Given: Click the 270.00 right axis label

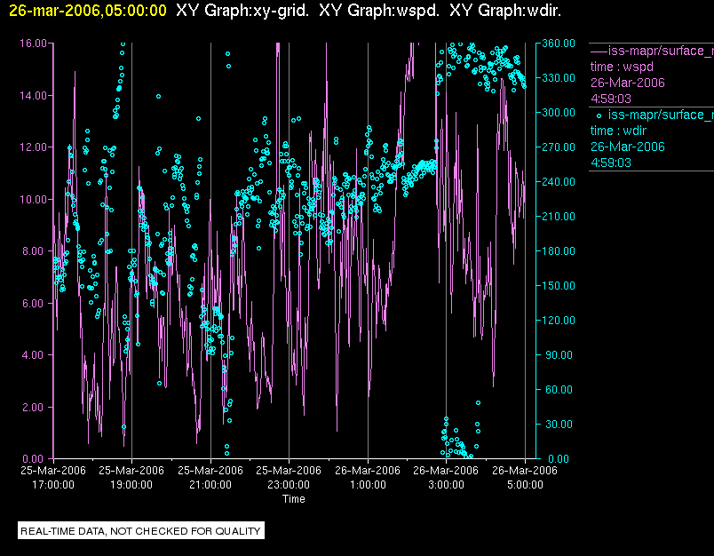Looking at the screenshot, I should [x=559, y=147].
